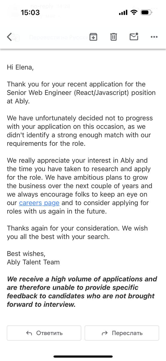The image size is (166, 361).
Task: Click the reply arrow icon beside Ответить
Action: 29,333
